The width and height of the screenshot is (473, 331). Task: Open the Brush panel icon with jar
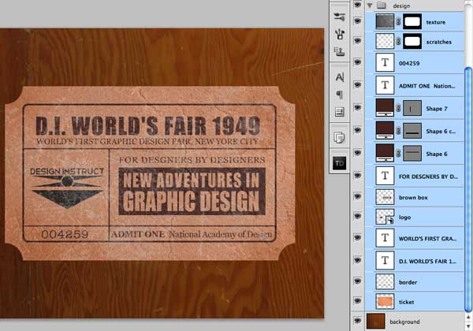[x=340, y=34]
